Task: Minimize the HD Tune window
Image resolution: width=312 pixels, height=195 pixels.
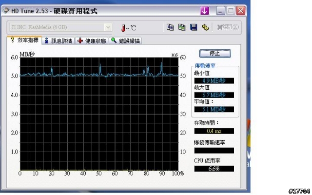Action: [220, 11]
